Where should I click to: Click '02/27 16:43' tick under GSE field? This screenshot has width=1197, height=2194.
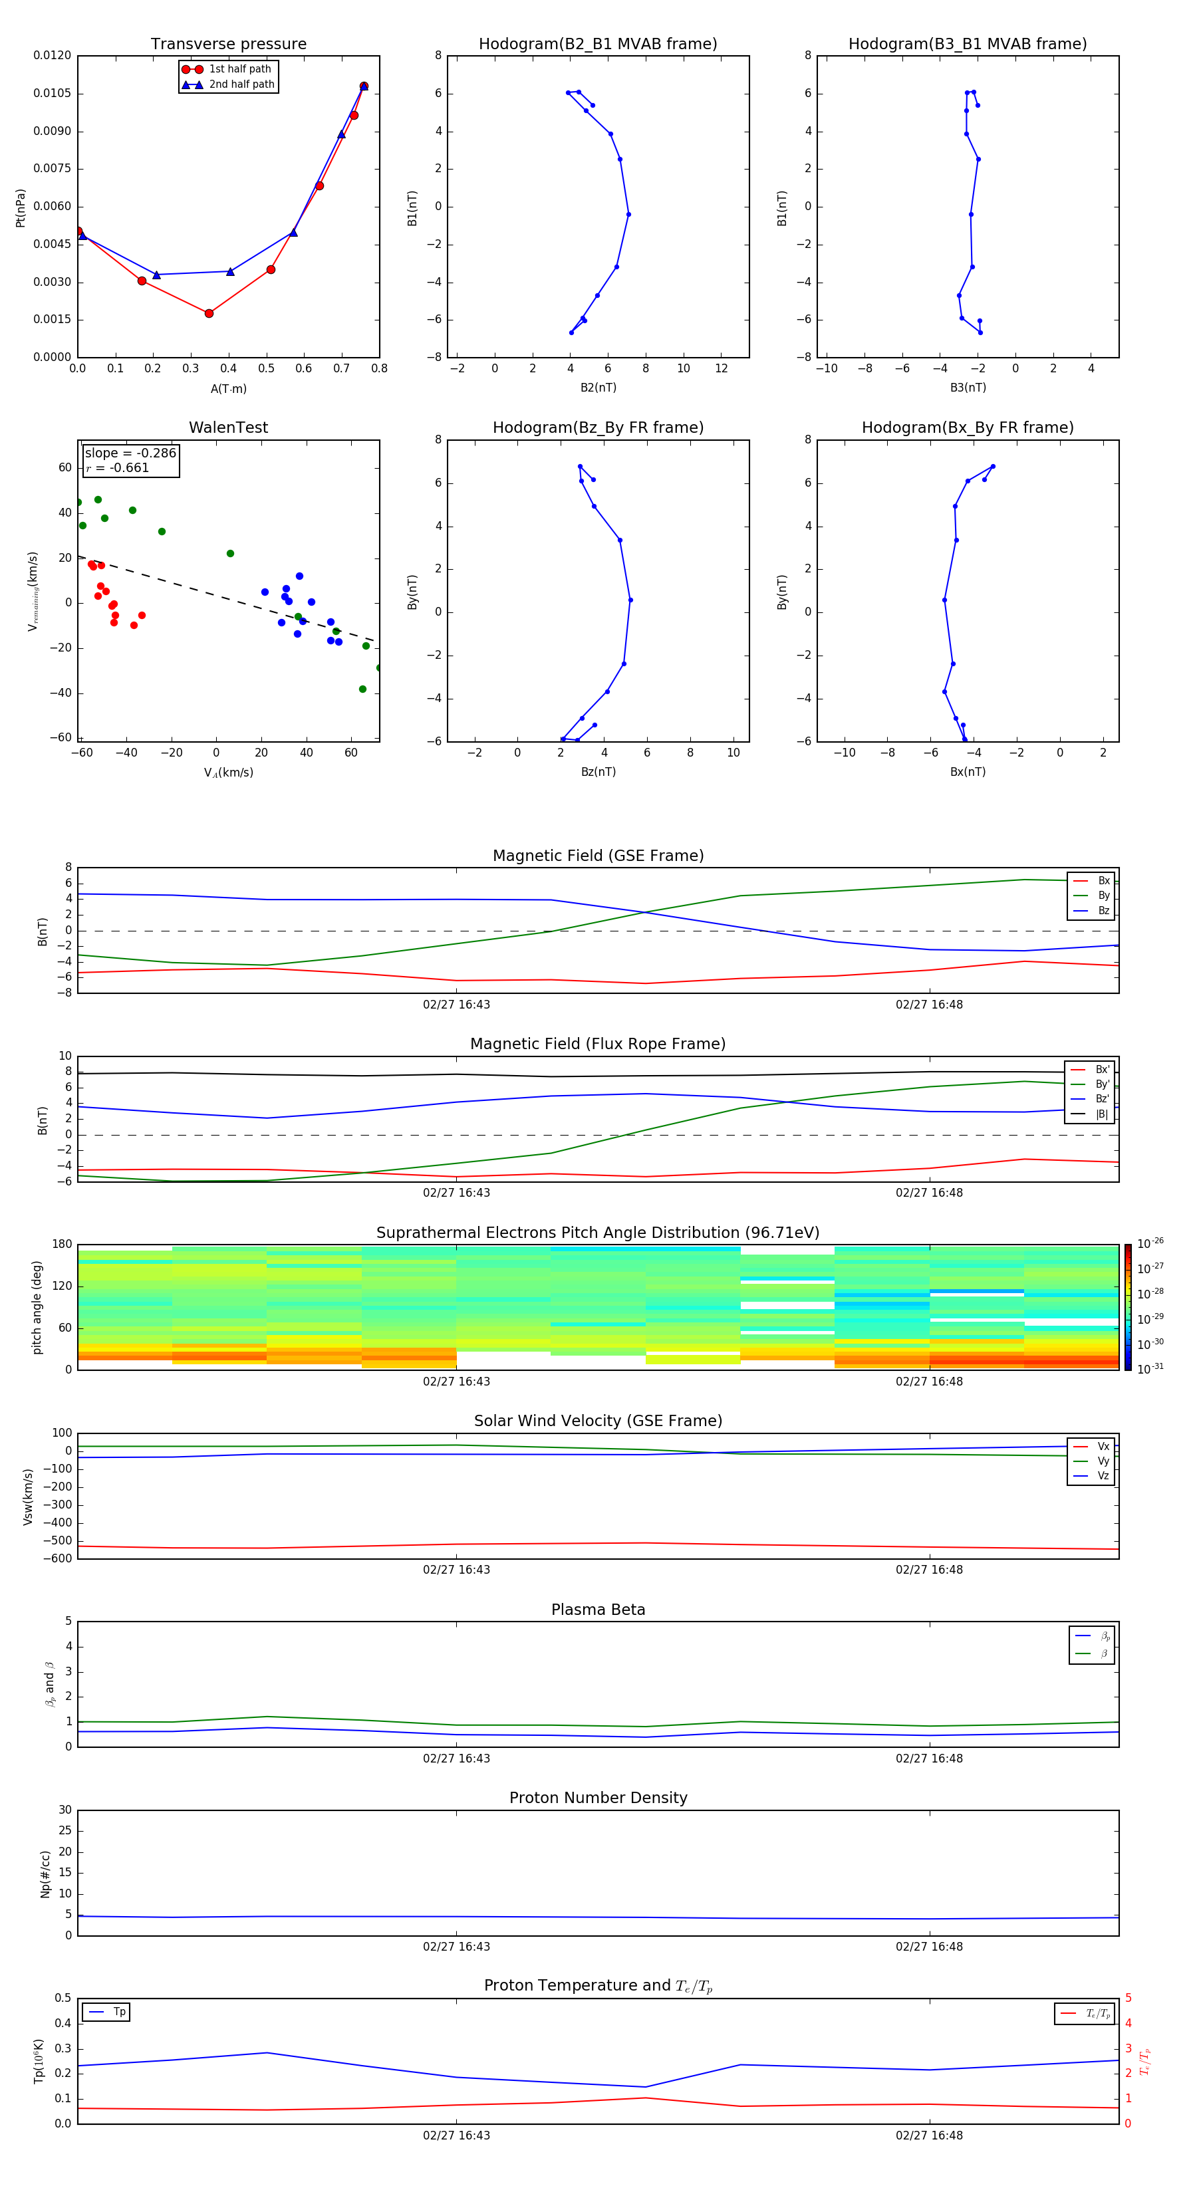tap(457, 1005)
